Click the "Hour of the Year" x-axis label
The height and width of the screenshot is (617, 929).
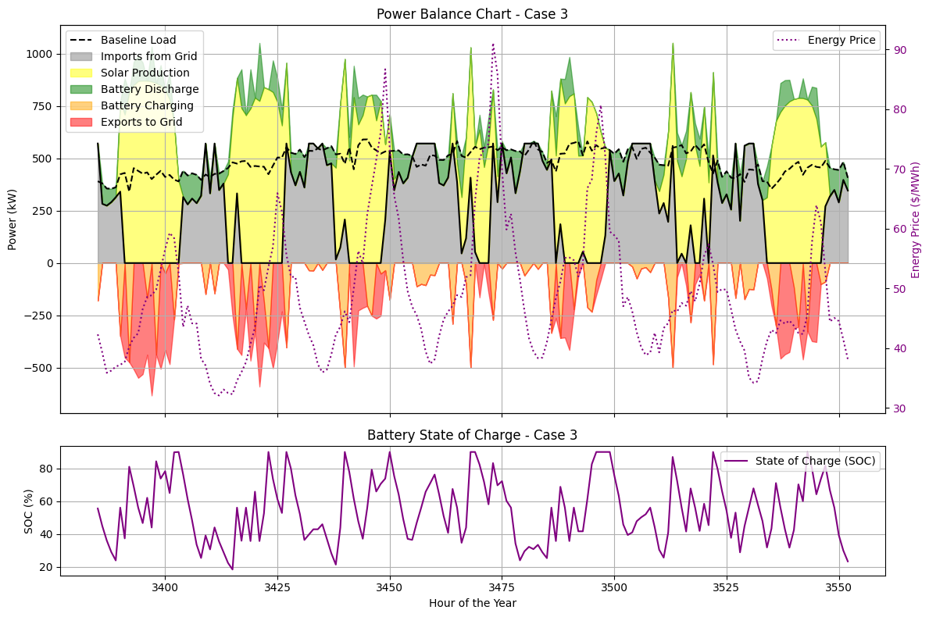(473, 604)
